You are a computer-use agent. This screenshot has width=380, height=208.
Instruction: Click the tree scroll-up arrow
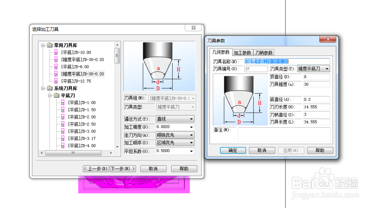[117, 45]
